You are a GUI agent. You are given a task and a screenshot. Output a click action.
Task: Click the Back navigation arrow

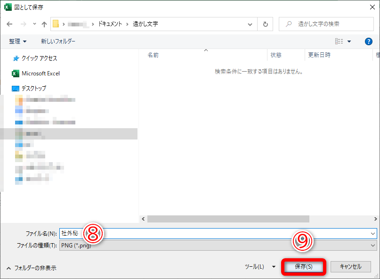[9, 24]
